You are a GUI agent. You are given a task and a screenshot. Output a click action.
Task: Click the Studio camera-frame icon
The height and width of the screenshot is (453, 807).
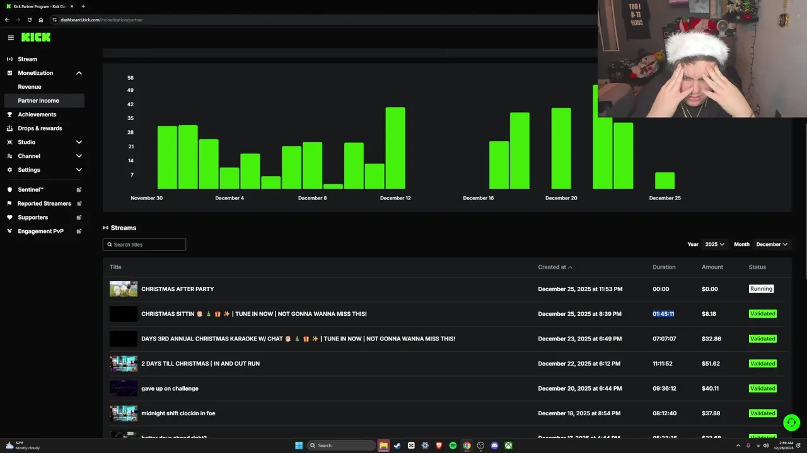coord(9,142)
